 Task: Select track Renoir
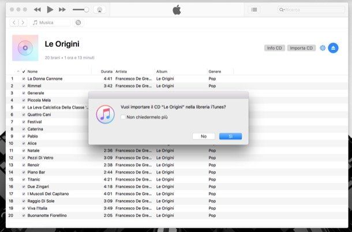33,165
